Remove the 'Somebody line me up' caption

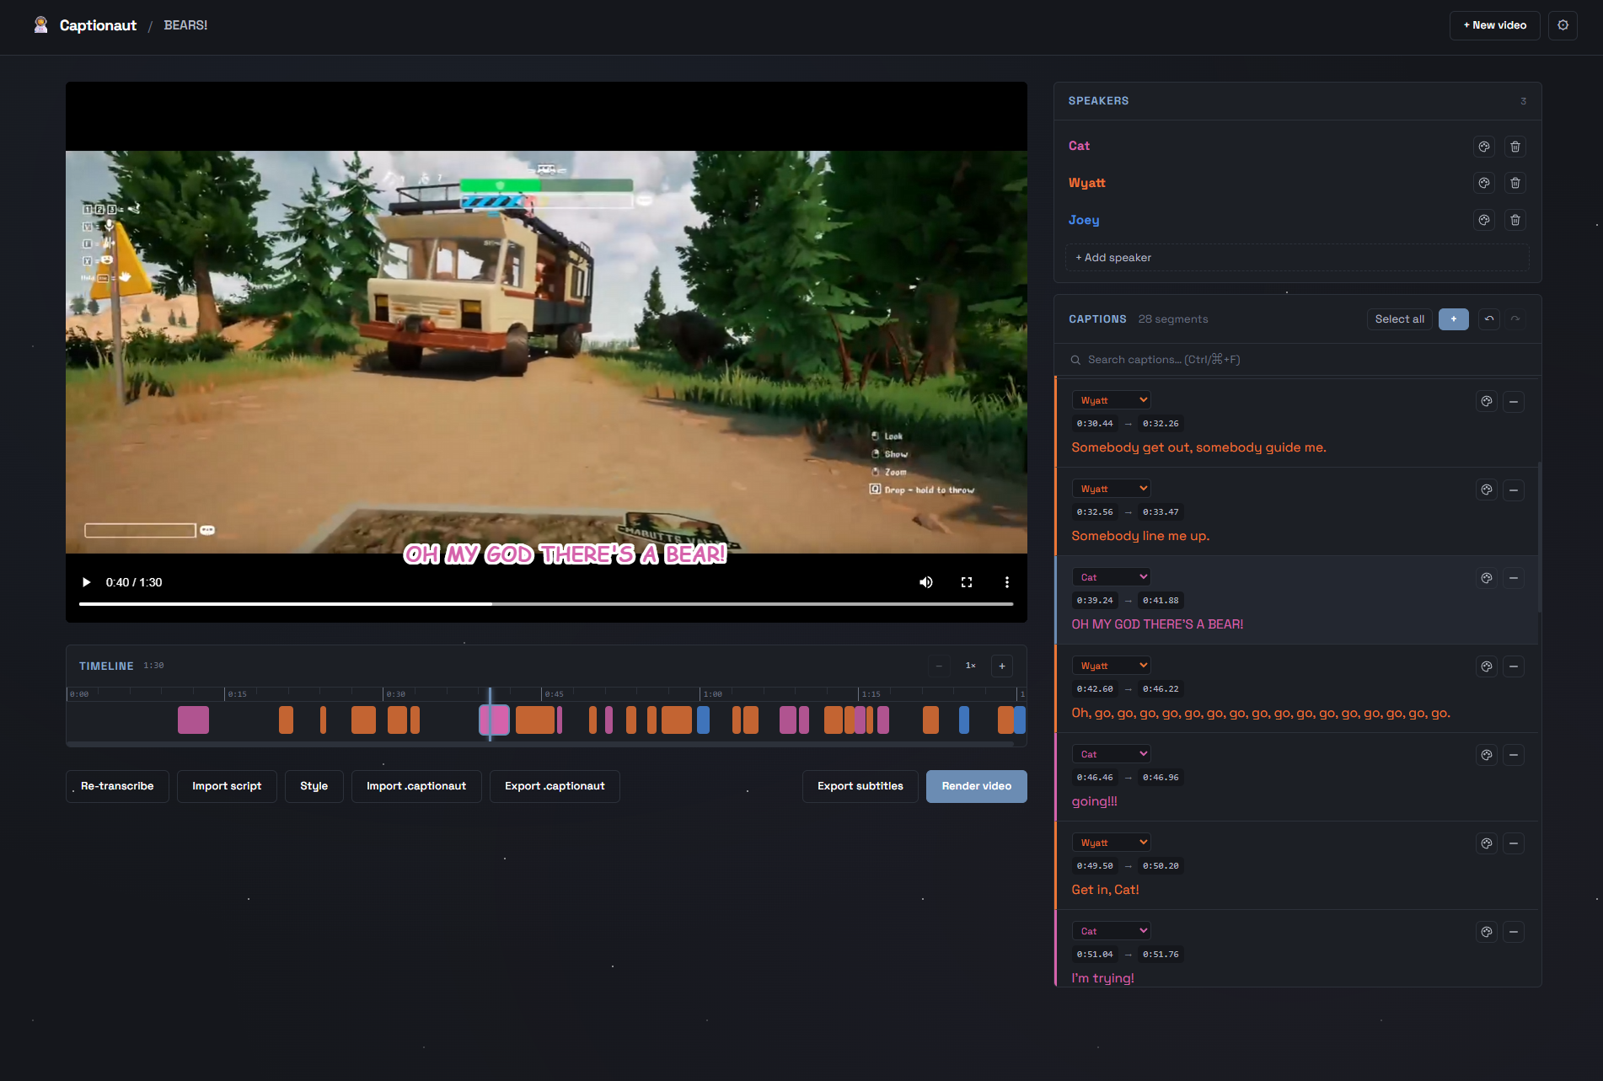1514,490
